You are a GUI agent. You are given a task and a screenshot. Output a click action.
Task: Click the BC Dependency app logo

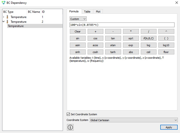tap(3, 3)
